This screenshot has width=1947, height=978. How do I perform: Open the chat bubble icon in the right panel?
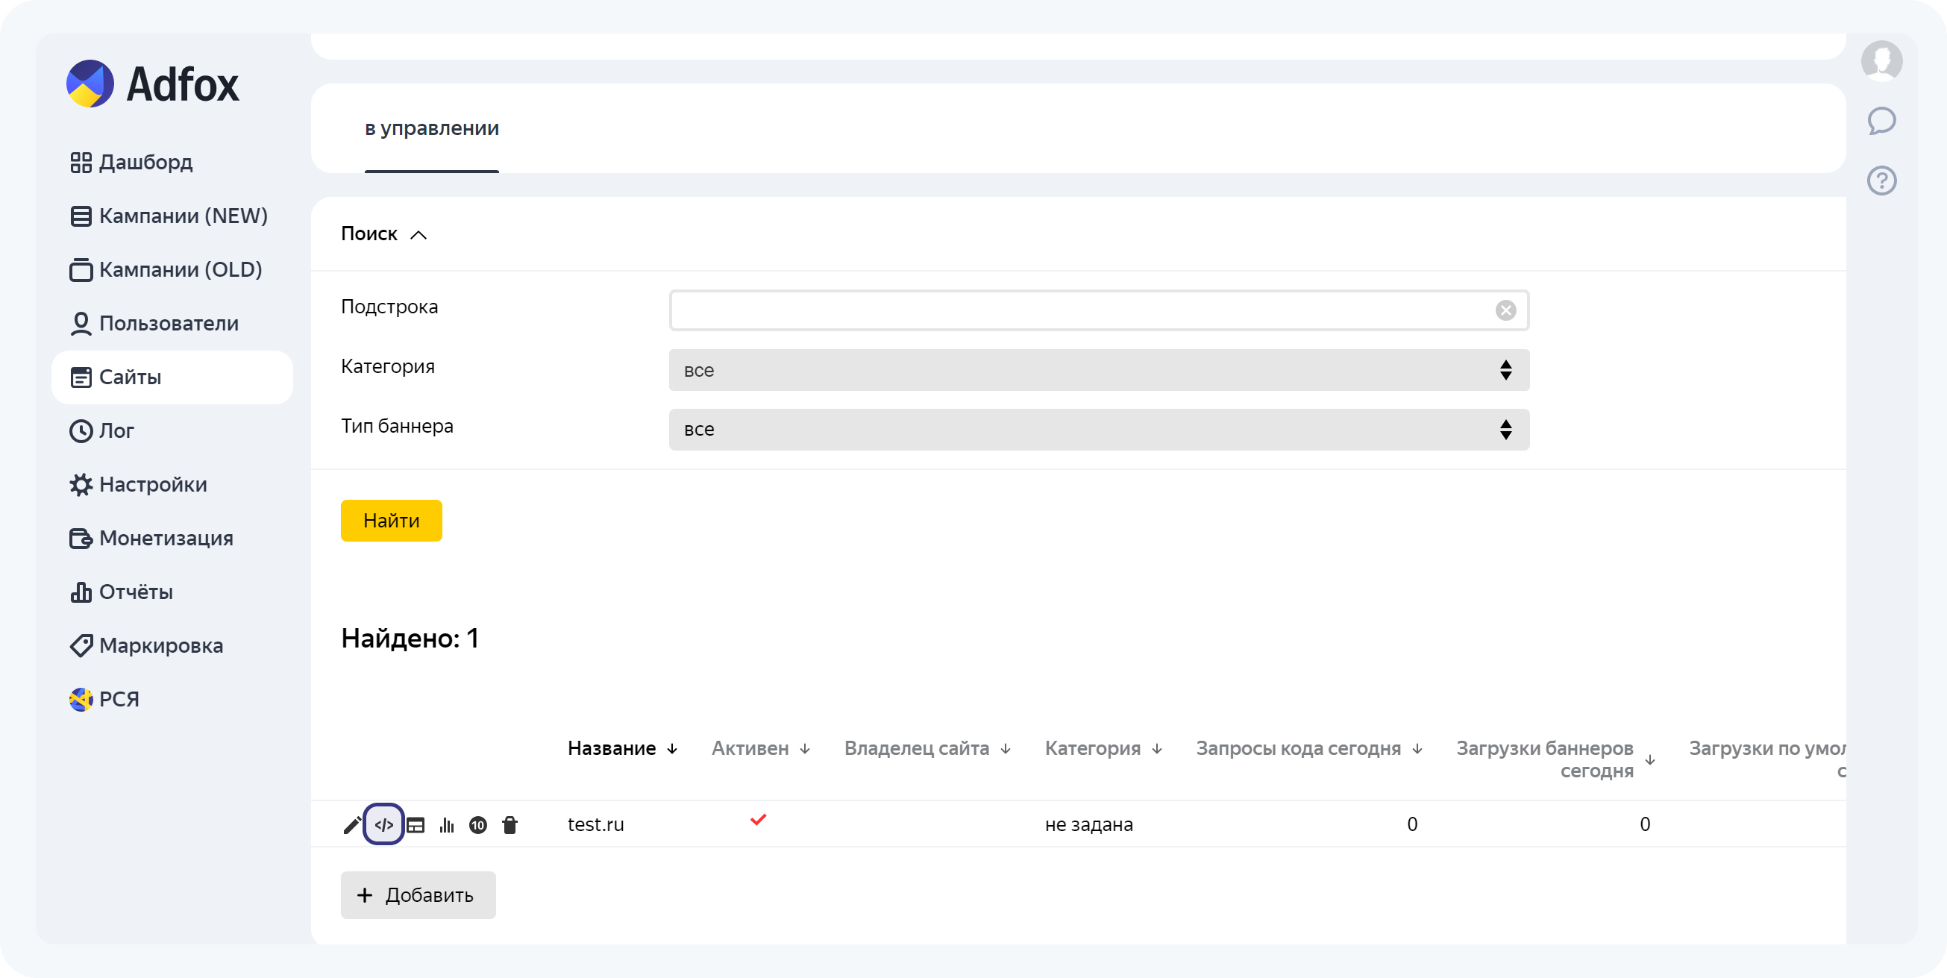click(1881, 121)
